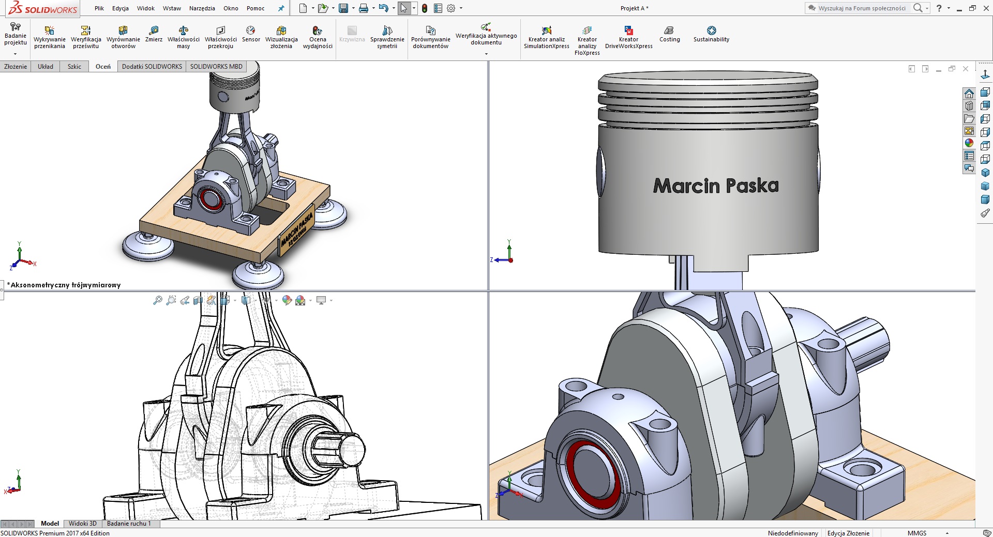The height and width of the screenshot is (537, 993).
Task: Toggle the pushpin to keep the menu visible
Action: pos(281,8)
